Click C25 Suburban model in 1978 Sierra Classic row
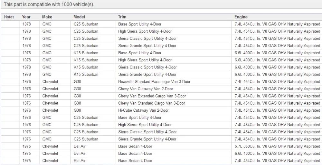Image resolution: width=322 pixels, height=165 pixels. pos(93,38)
